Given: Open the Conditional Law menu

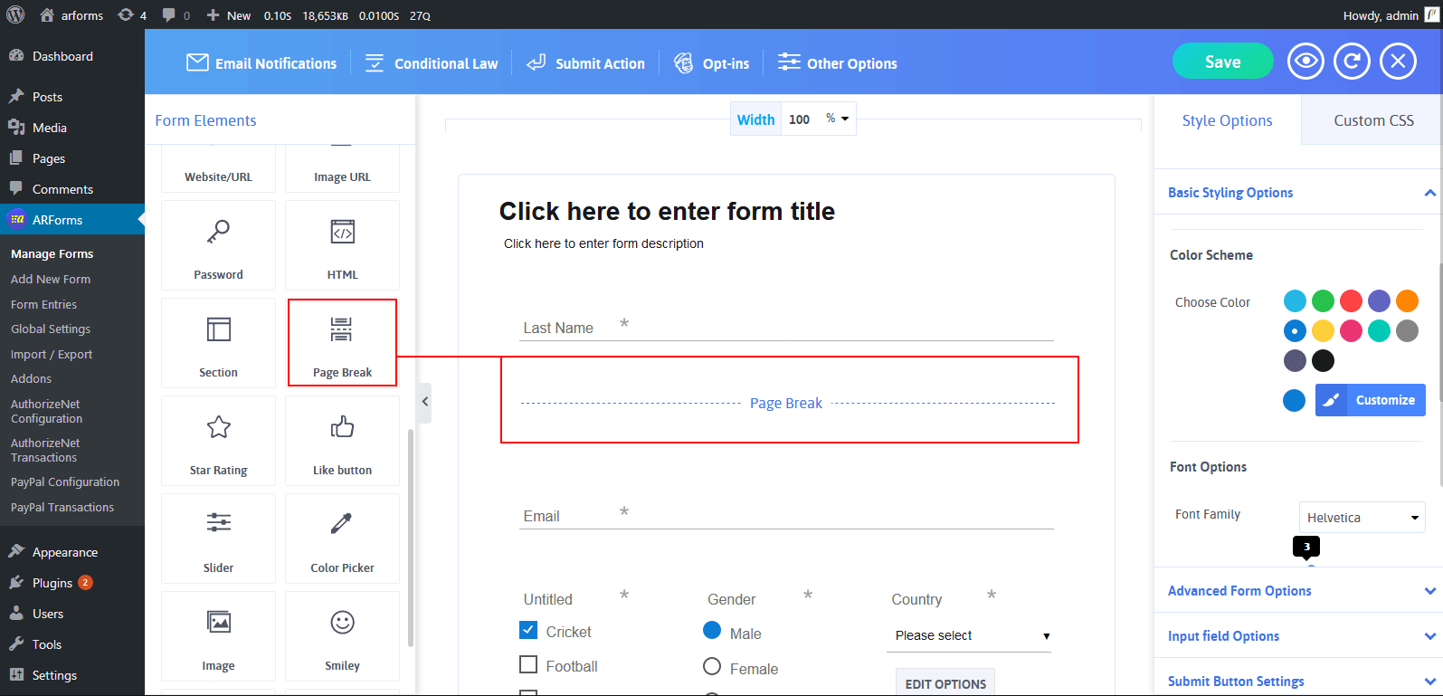Looking at the screenshot, I should point(432,63).
